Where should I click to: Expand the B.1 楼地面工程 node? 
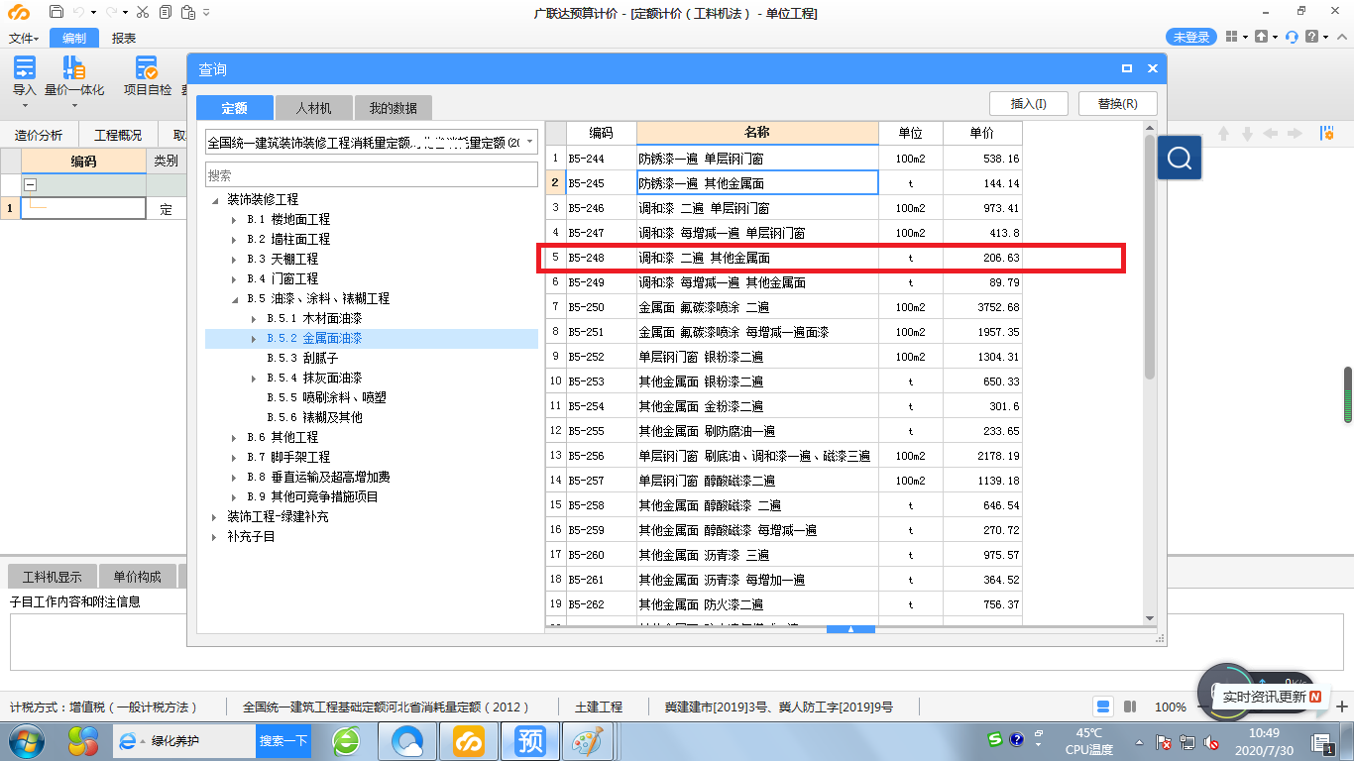[235, 220]
